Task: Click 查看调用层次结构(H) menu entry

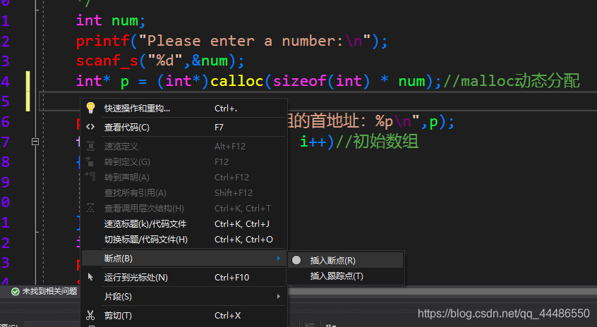Action: [185, 209]
